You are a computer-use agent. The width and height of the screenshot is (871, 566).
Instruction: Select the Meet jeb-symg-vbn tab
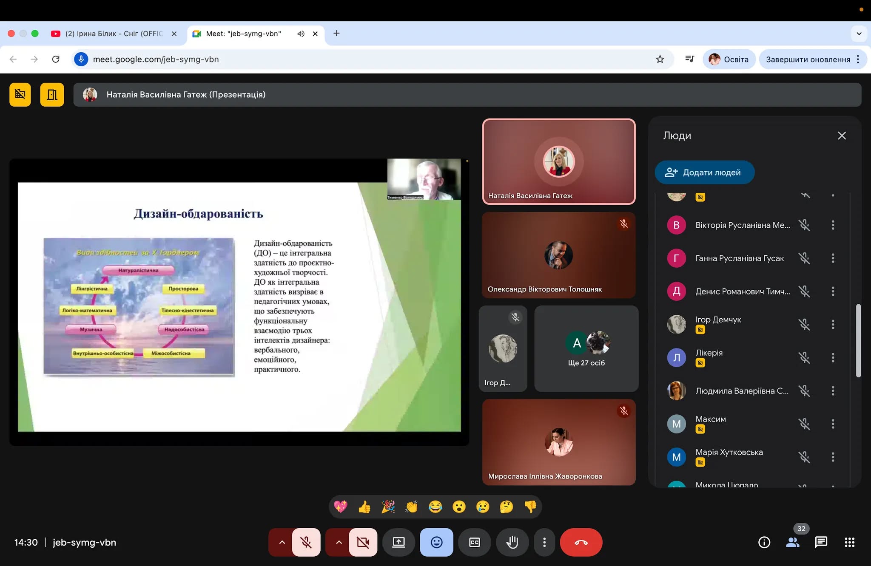243,34
